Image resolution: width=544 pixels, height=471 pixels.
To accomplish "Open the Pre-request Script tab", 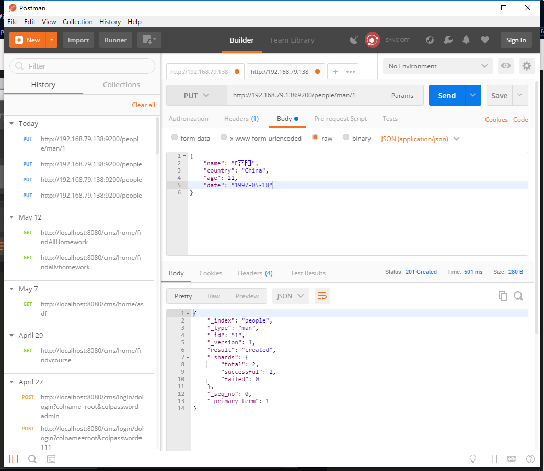I will (x=340, y=119).
